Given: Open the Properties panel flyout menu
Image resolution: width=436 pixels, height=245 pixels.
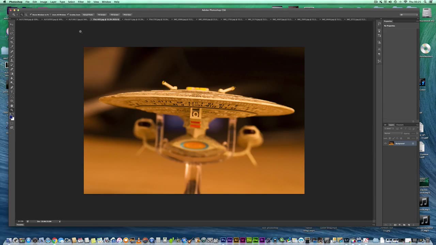Looking at the screenshot, I should click(417, 21).
